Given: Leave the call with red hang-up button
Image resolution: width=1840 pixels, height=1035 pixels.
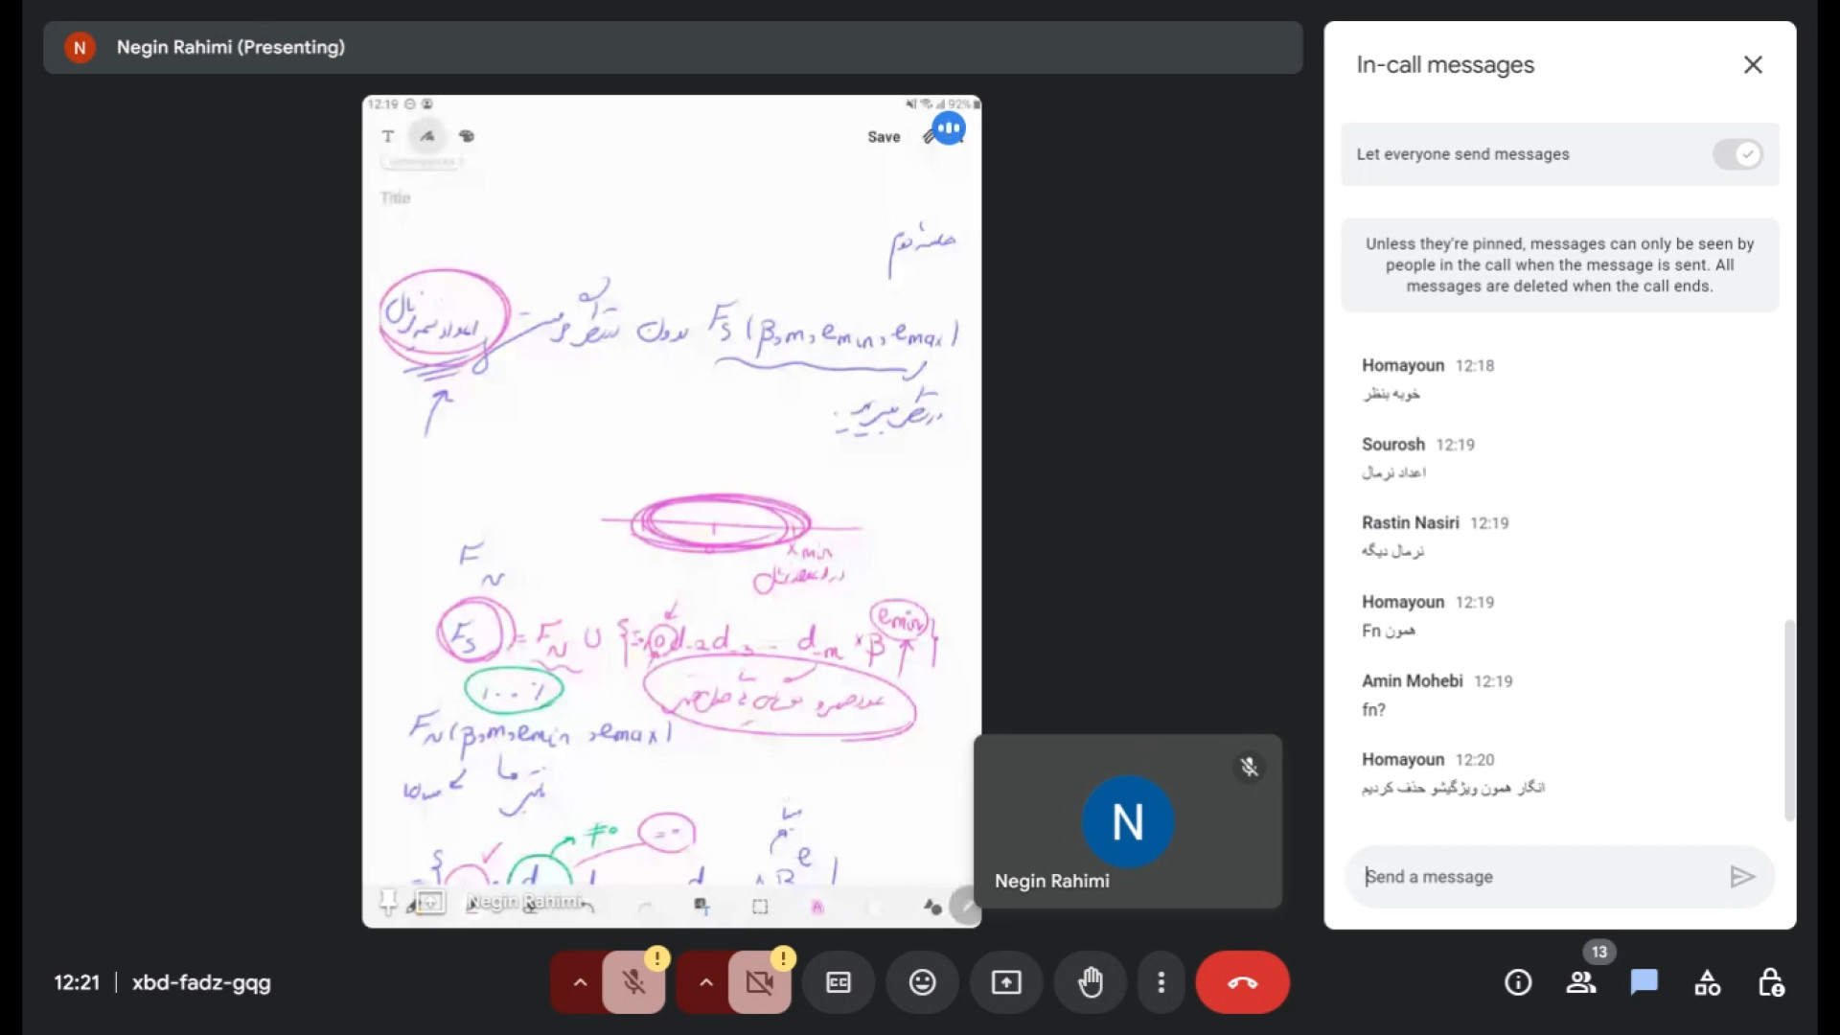Looking at the screenshot, I should (1242, 982).
